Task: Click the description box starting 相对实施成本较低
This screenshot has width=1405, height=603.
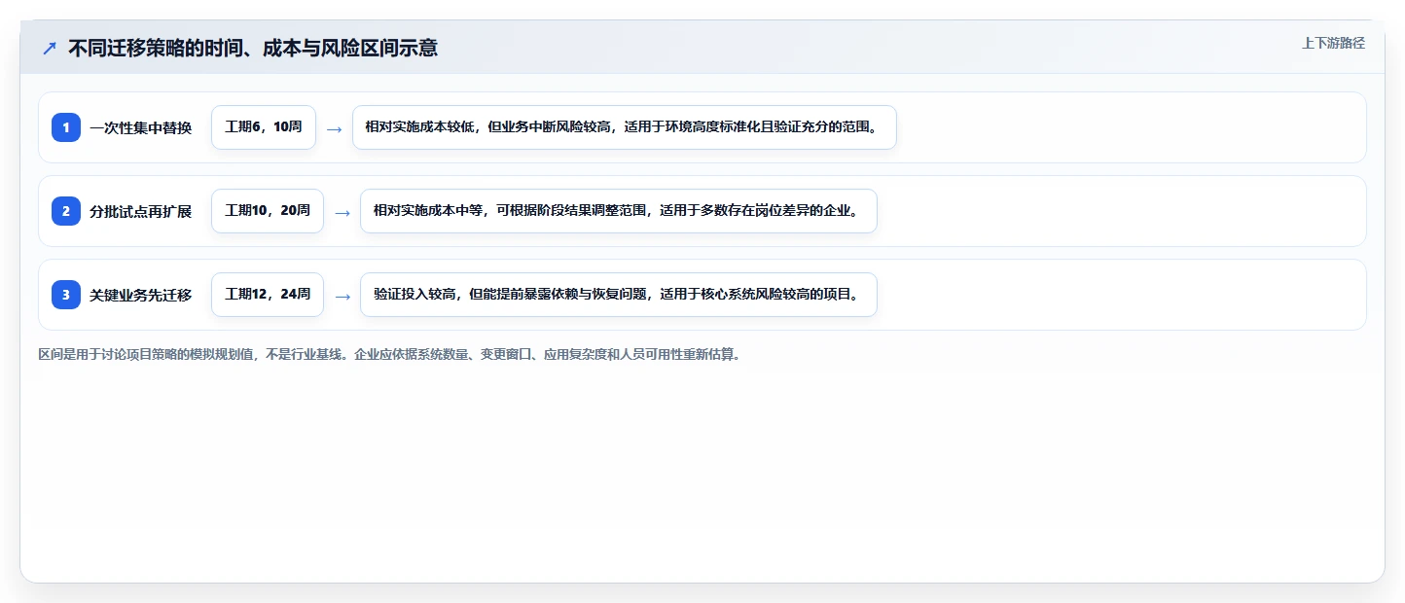Action: 624,127
